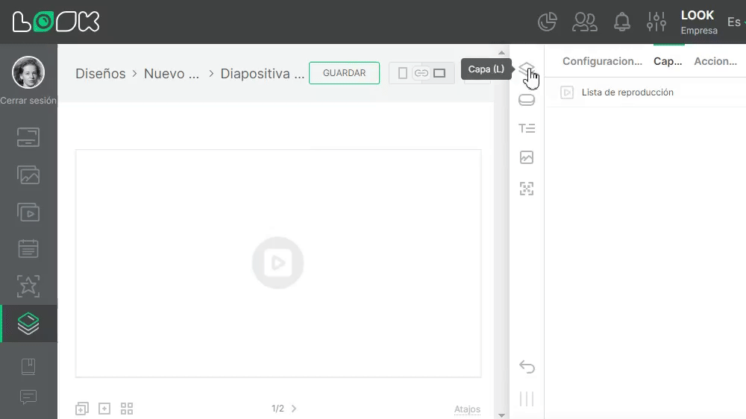This screenshot has width=746, height=419.
Task: Click Cerrar sesión to log out
Action: (28, 101)
